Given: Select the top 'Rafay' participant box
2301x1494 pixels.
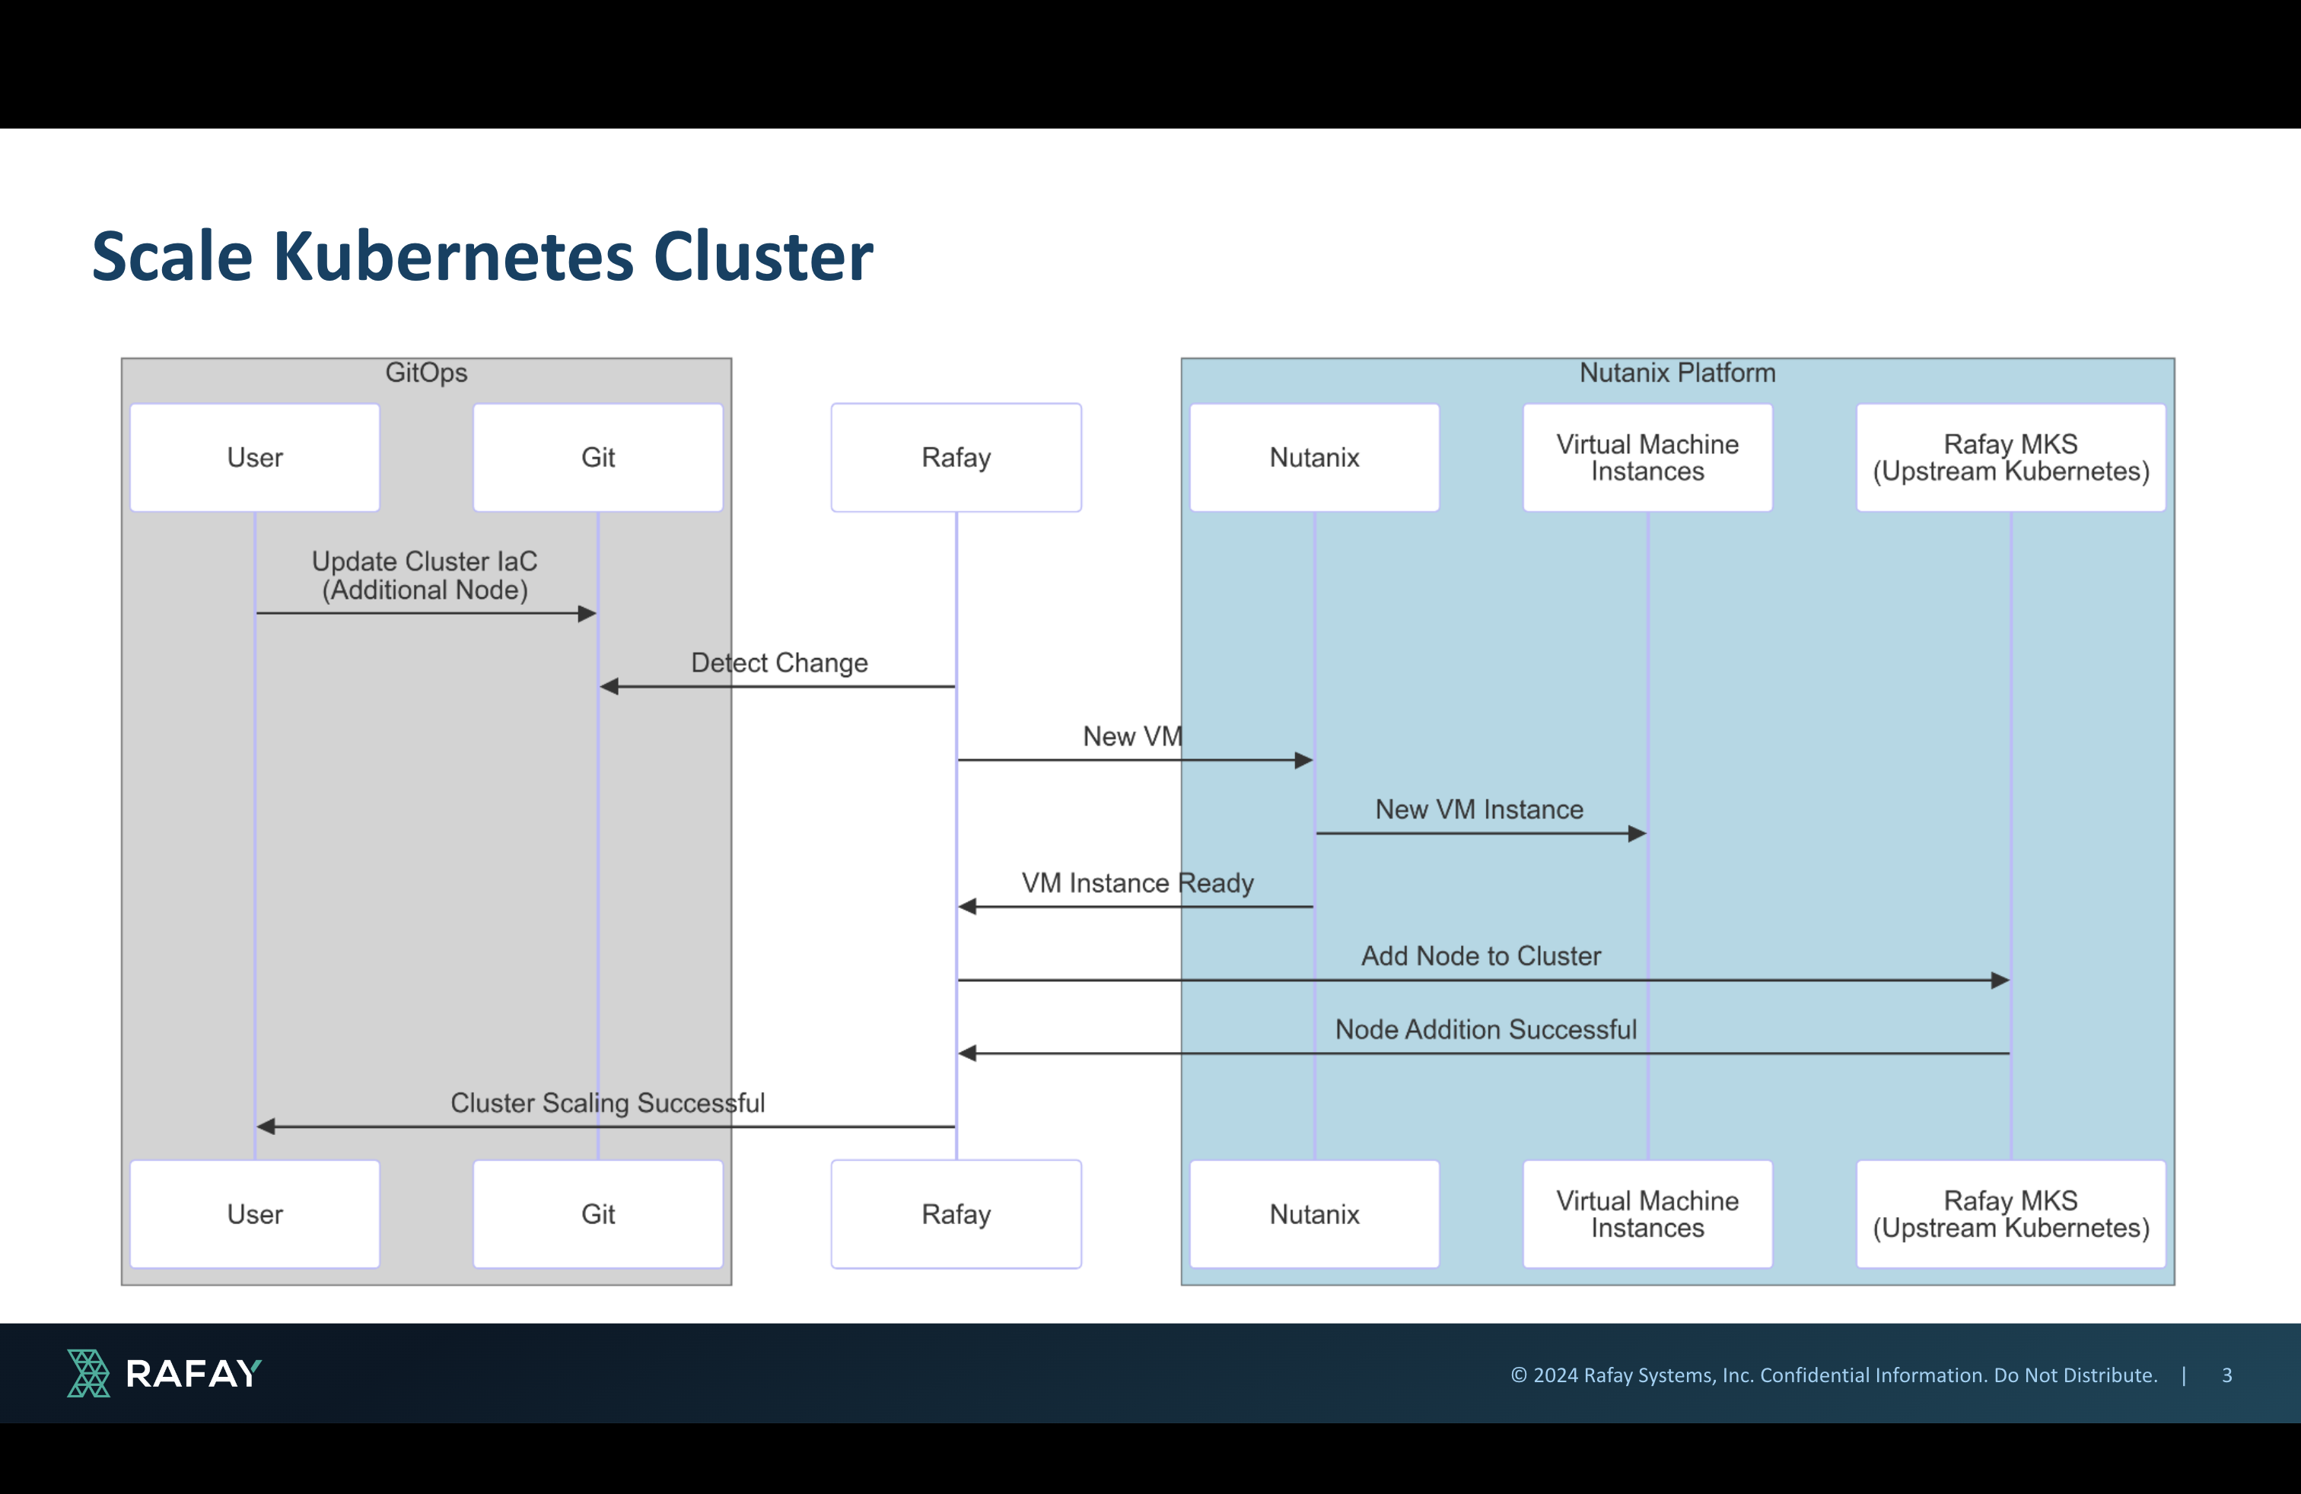Looking at the screenshot, I should coord(956,457).
